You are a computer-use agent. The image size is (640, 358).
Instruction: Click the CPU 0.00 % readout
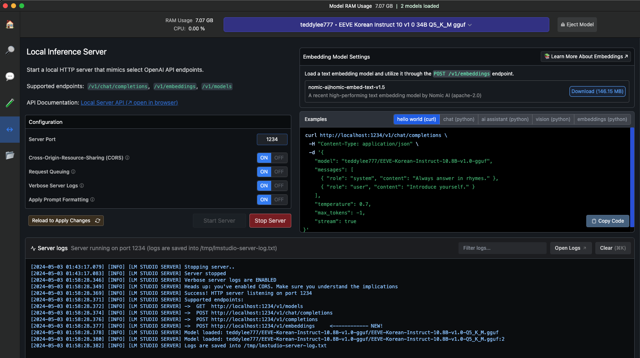point(189,29)
